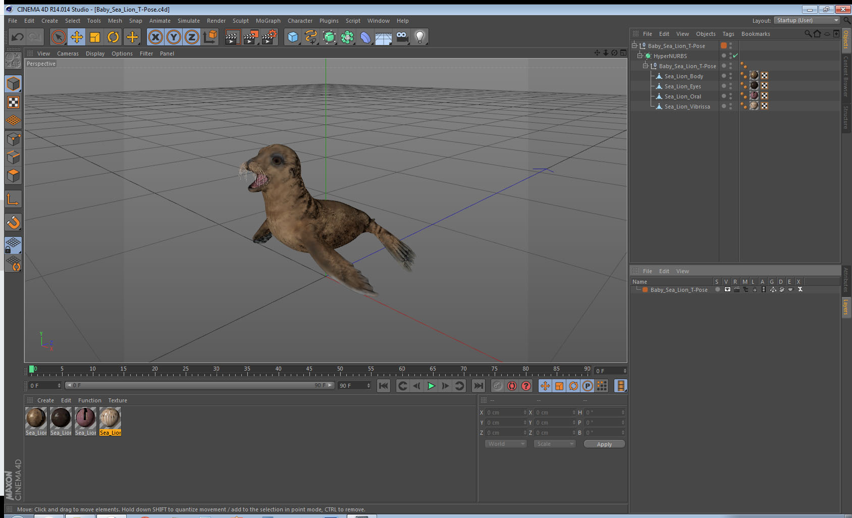Viewport: 852px width, 518px height.
Task: Switch to Texture mode checker icon
Action: tap(13, 102)
